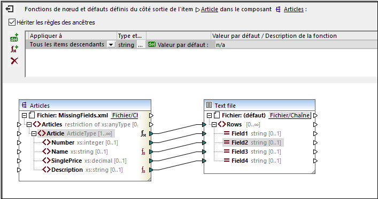Click the back arrow exit icon
Screen dimensions: 378x199
10,9
